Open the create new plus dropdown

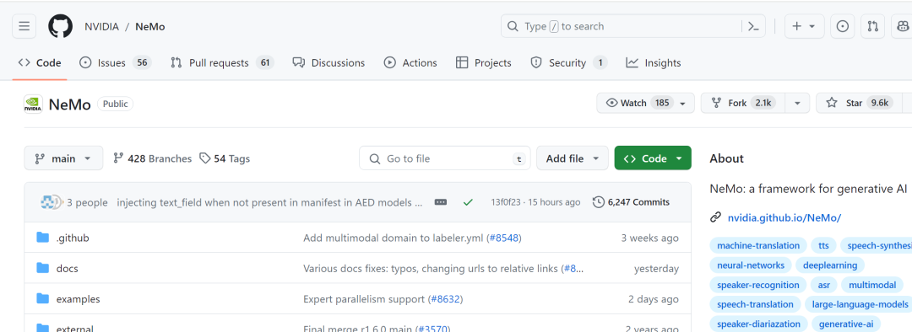804,27
